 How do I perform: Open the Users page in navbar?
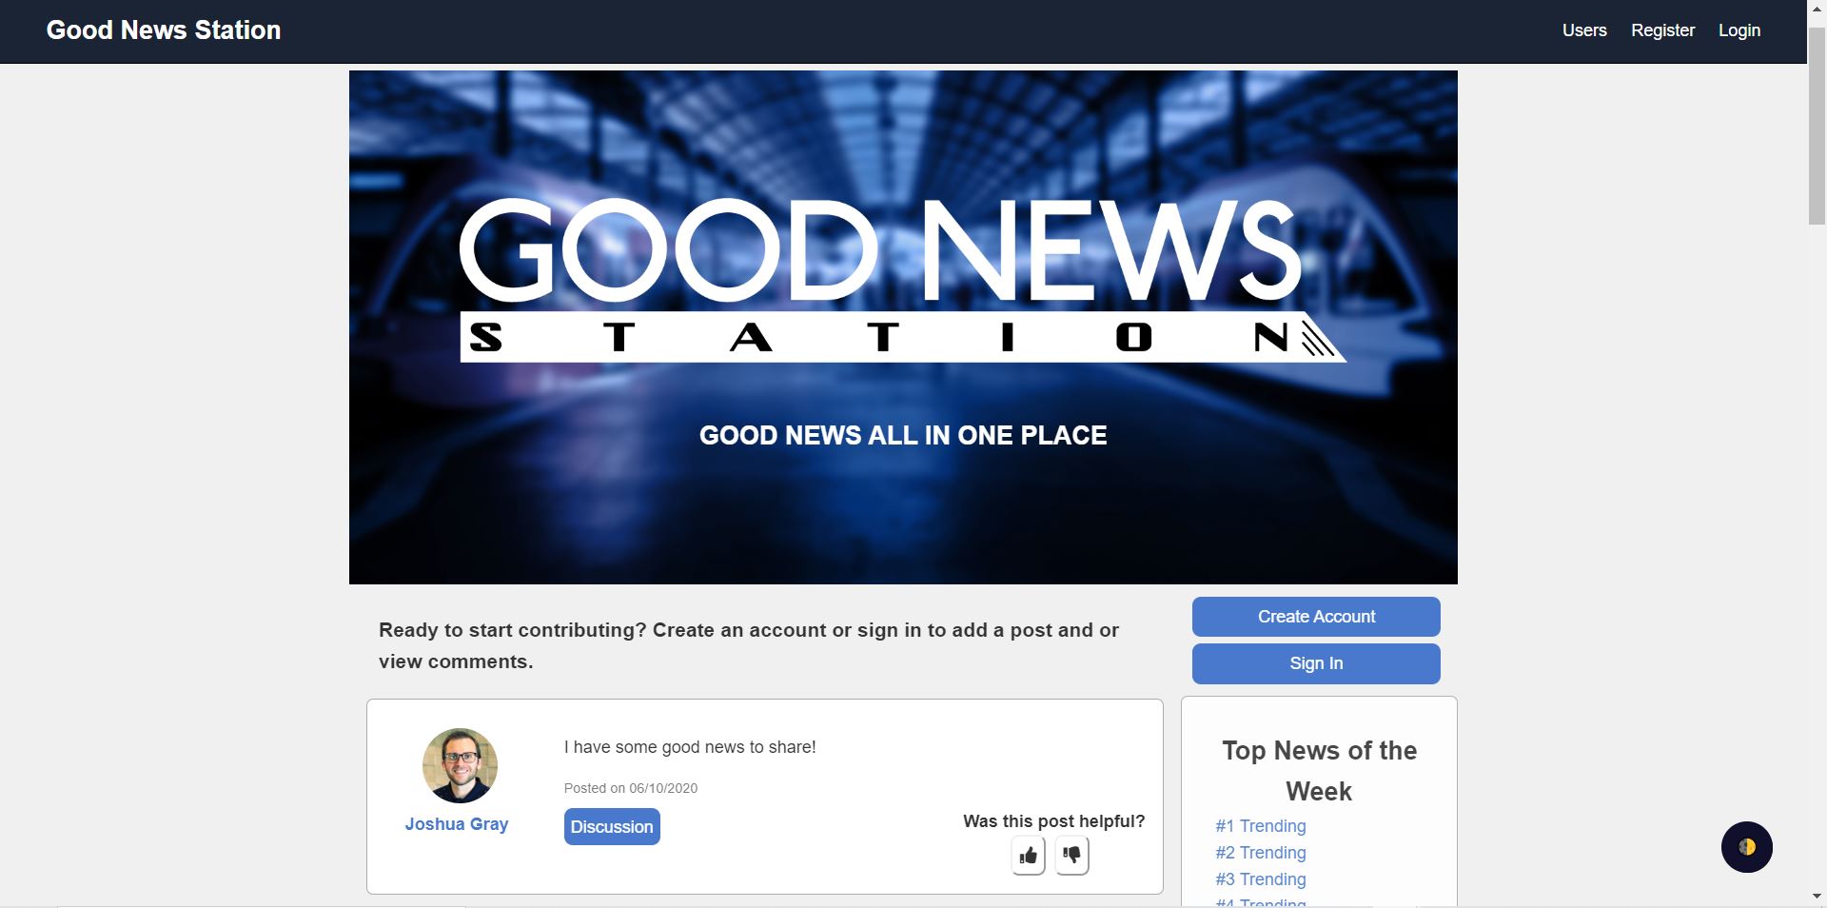pyautogui.click(x=1584, y=30)
